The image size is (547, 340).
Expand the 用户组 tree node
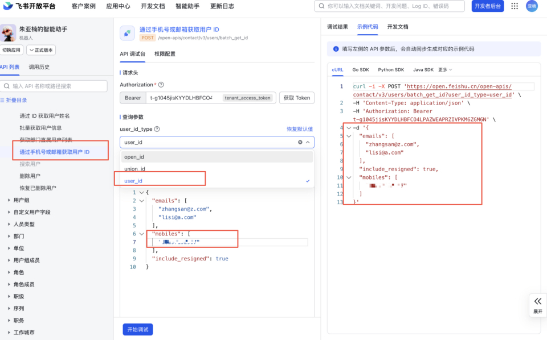(x=9, y=200)
